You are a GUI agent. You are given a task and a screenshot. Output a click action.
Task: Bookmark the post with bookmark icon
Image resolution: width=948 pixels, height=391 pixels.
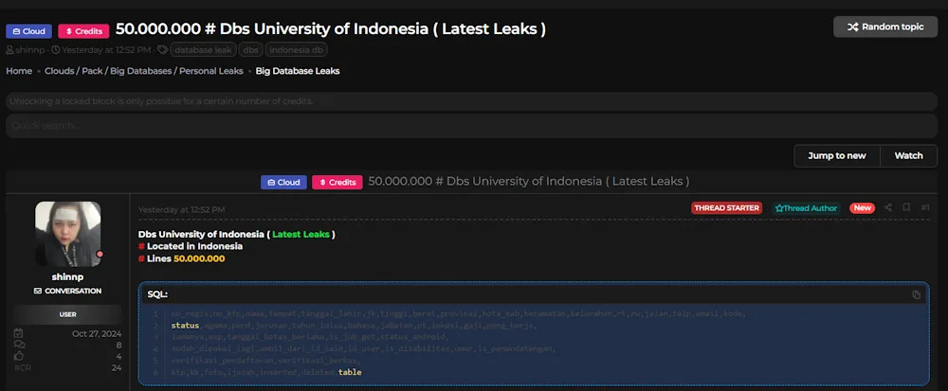point(906,207)
